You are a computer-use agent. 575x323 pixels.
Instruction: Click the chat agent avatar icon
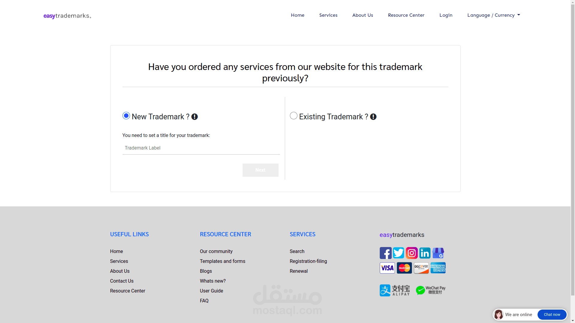499,315
